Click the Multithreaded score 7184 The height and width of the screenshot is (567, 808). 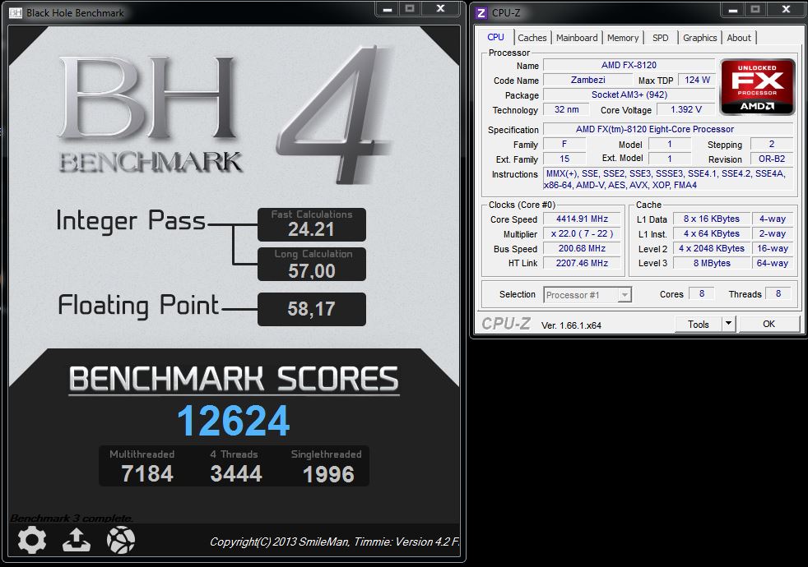146,473
